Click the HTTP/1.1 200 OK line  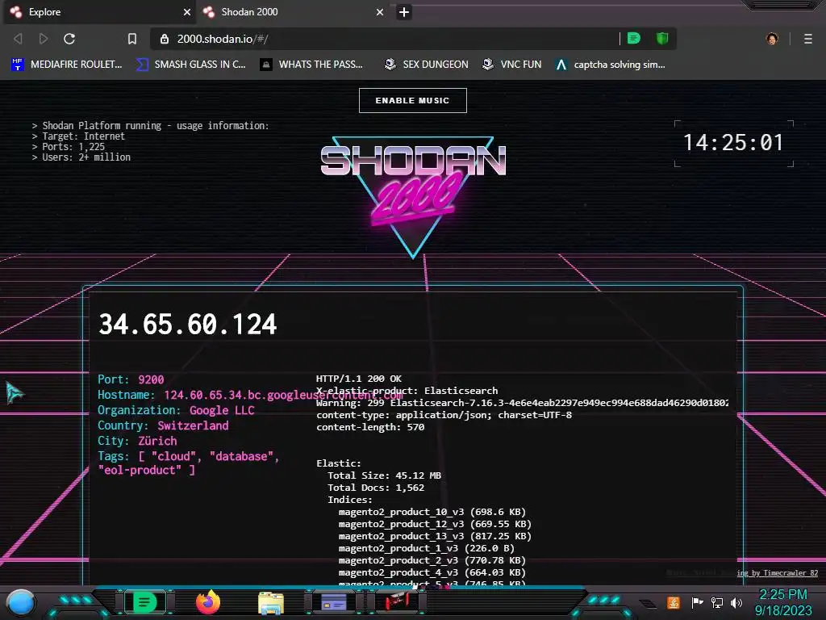tap(359, 379)
